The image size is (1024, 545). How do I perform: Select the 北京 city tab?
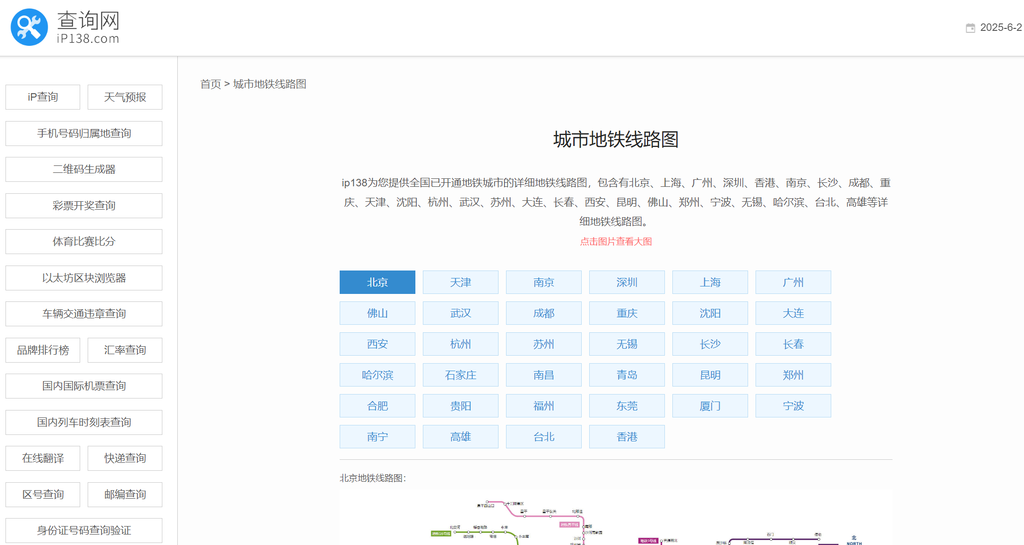click(377, 282)
